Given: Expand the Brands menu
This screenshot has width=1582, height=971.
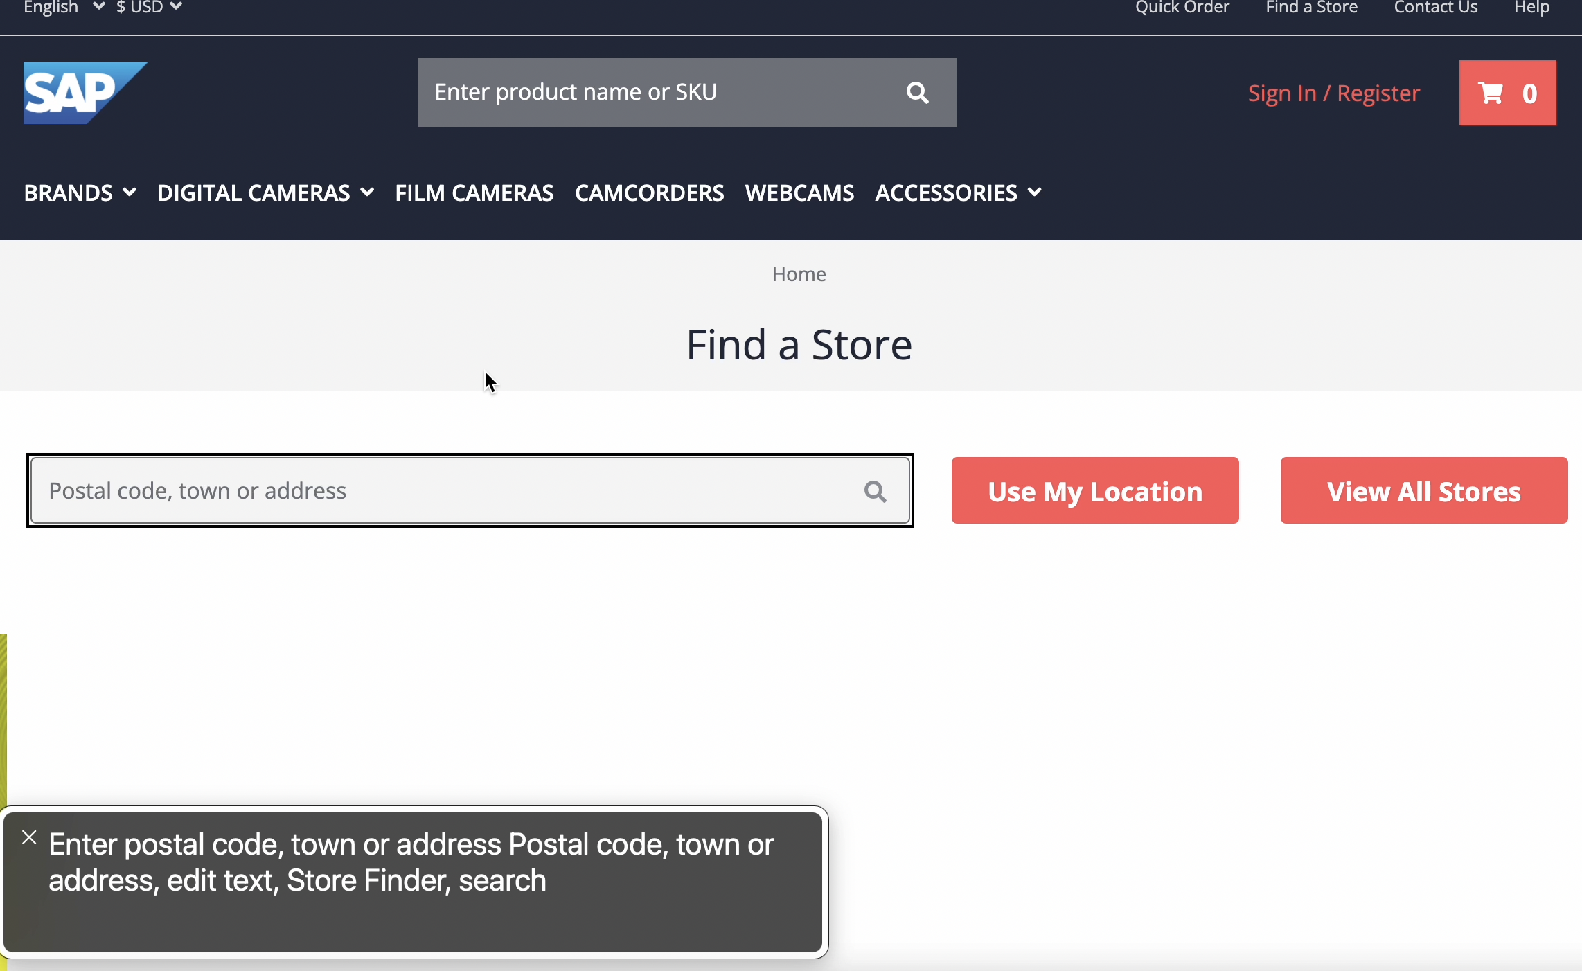Looking at the screenshot, I should click(80, 193).
